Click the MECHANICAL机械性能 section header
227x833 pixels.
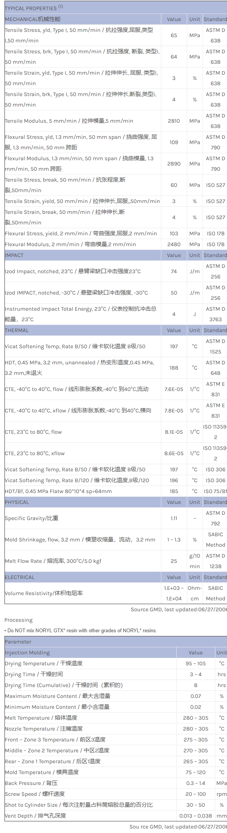coord(33,19)
